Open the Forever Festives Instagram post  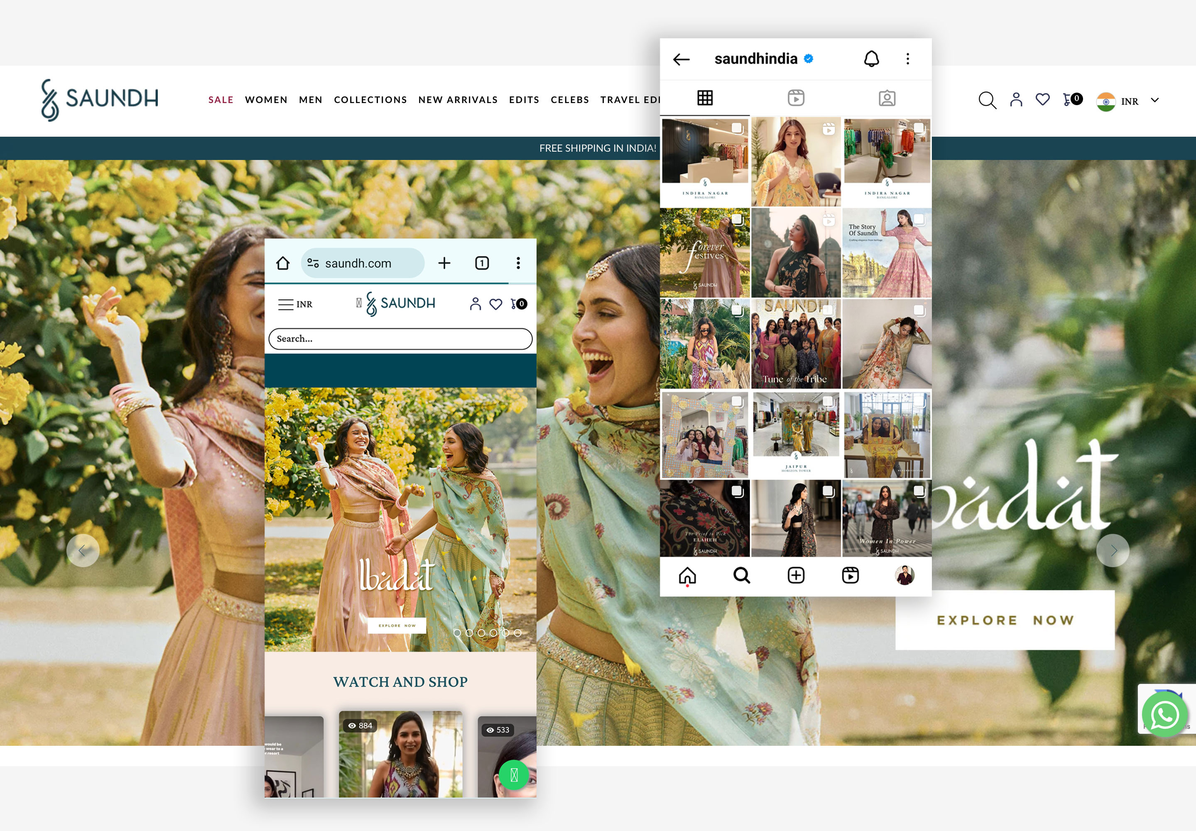[705, 253]
